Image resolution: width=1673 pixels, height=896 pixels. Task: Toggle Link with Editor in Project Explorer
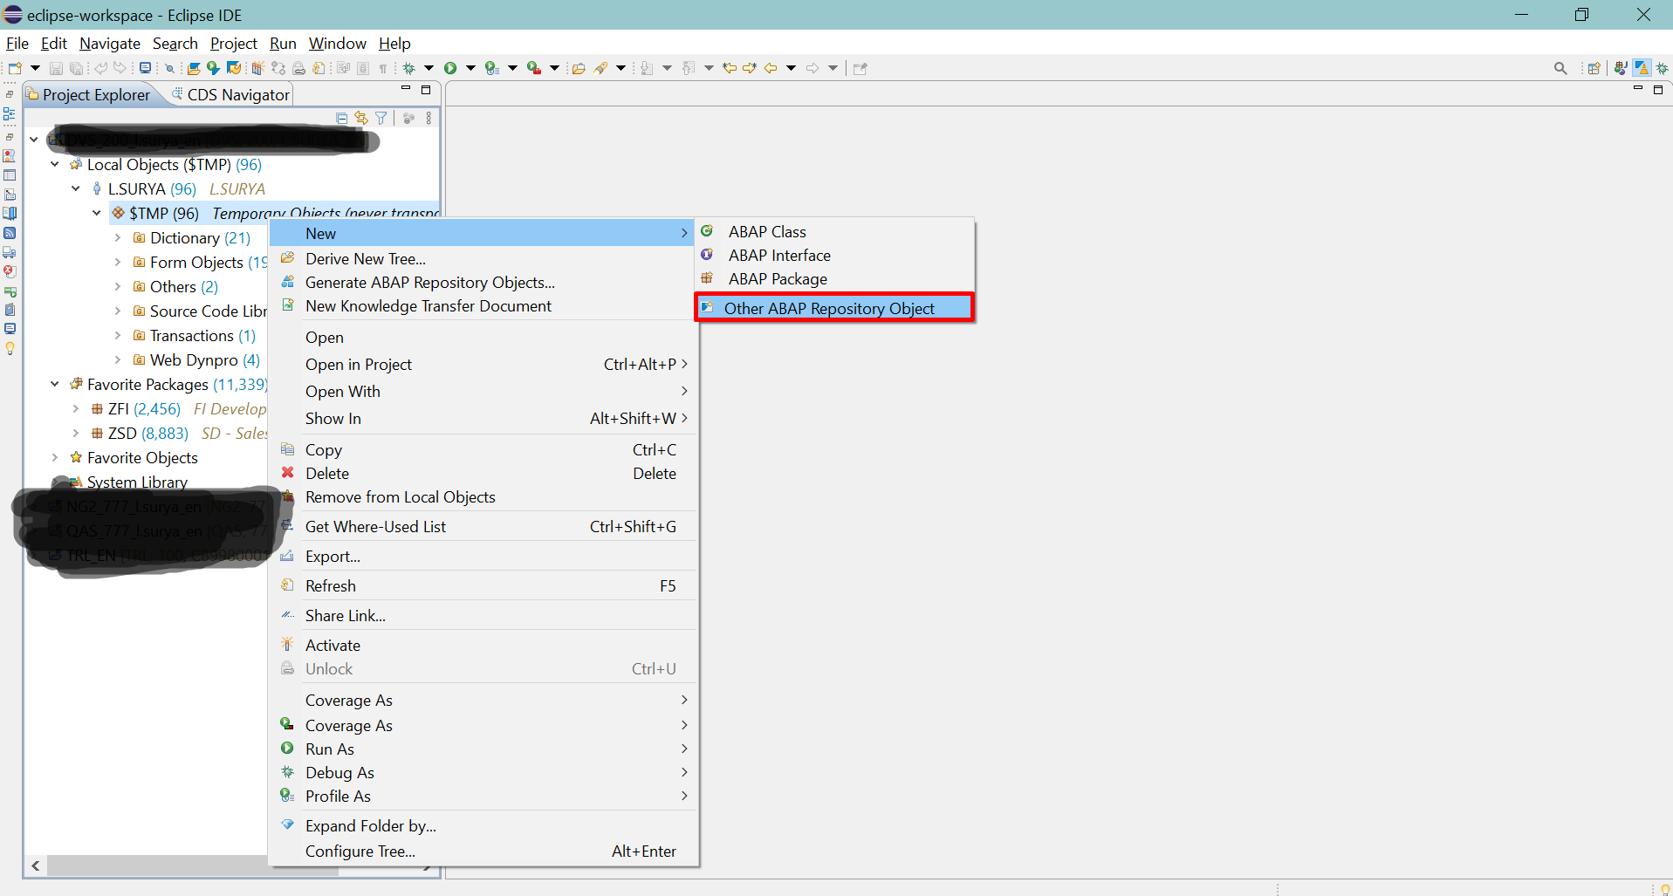361,118
